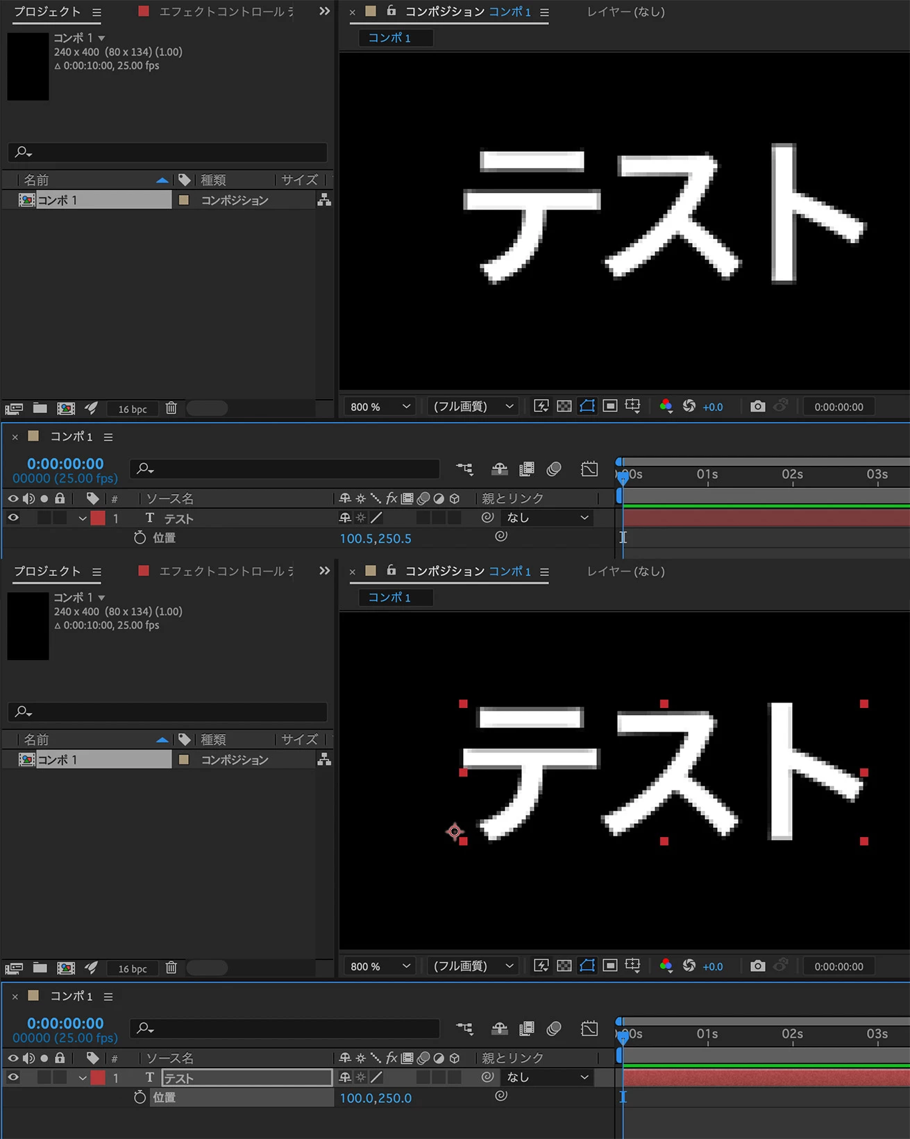
Task: Hide テスト layer eye in lower timeline
Action: [x=13, y=1077]
